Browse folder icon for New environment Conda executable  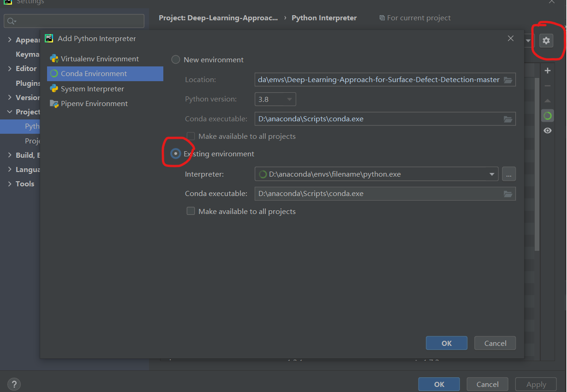click(x=508, y=119)
